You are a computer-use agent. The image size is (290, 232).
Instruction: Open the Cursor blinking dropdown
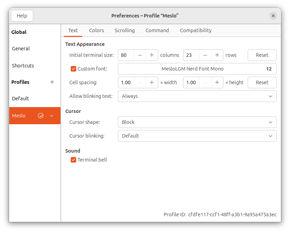pyautogui.click(x=197, y=136)
